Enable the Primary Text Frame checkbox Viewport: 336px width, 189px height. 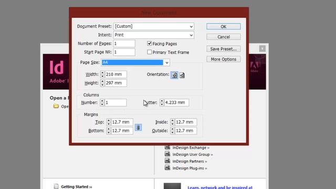149,52
